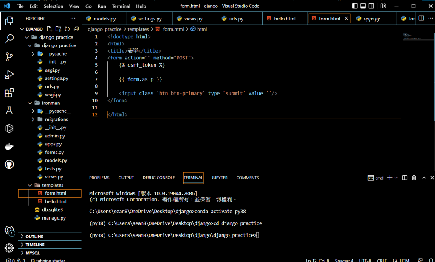The height and width of the screenshot is (262, 435).
Task: Kill the terminal with trash icon
Action: (x=414, y=178)
